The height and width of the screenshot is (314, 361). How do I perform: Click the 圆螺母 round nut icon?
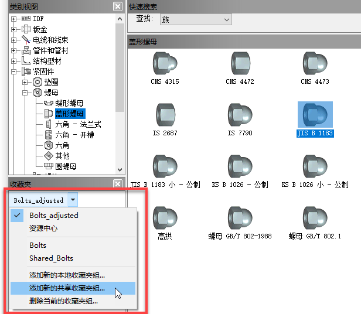[49, 166]
